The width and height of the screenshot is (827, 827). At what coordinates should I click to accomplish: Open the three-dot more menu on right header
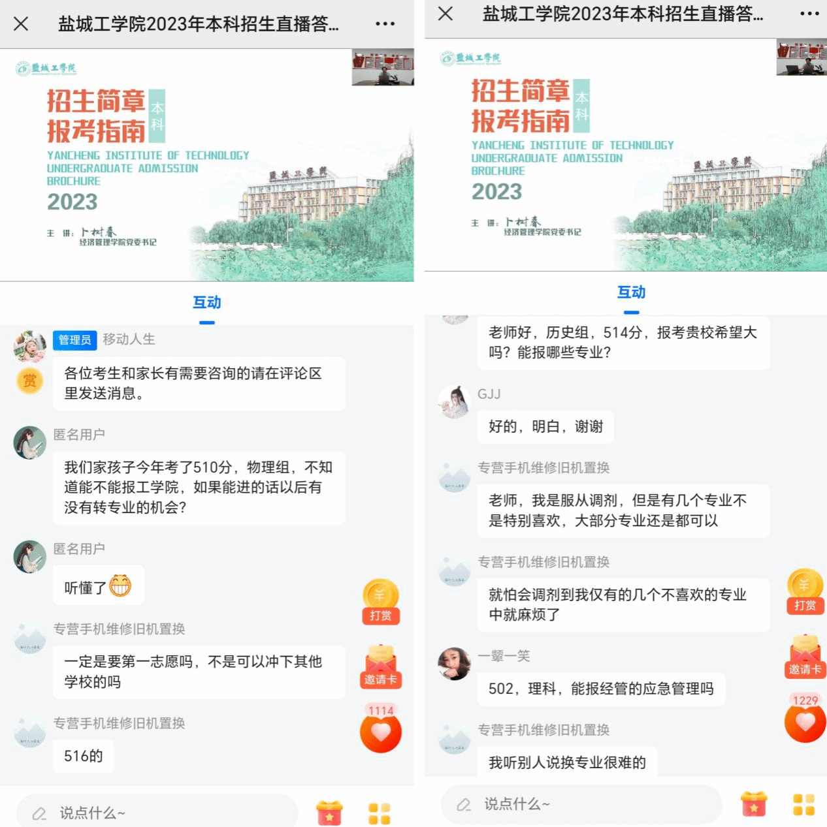point(809,14)
